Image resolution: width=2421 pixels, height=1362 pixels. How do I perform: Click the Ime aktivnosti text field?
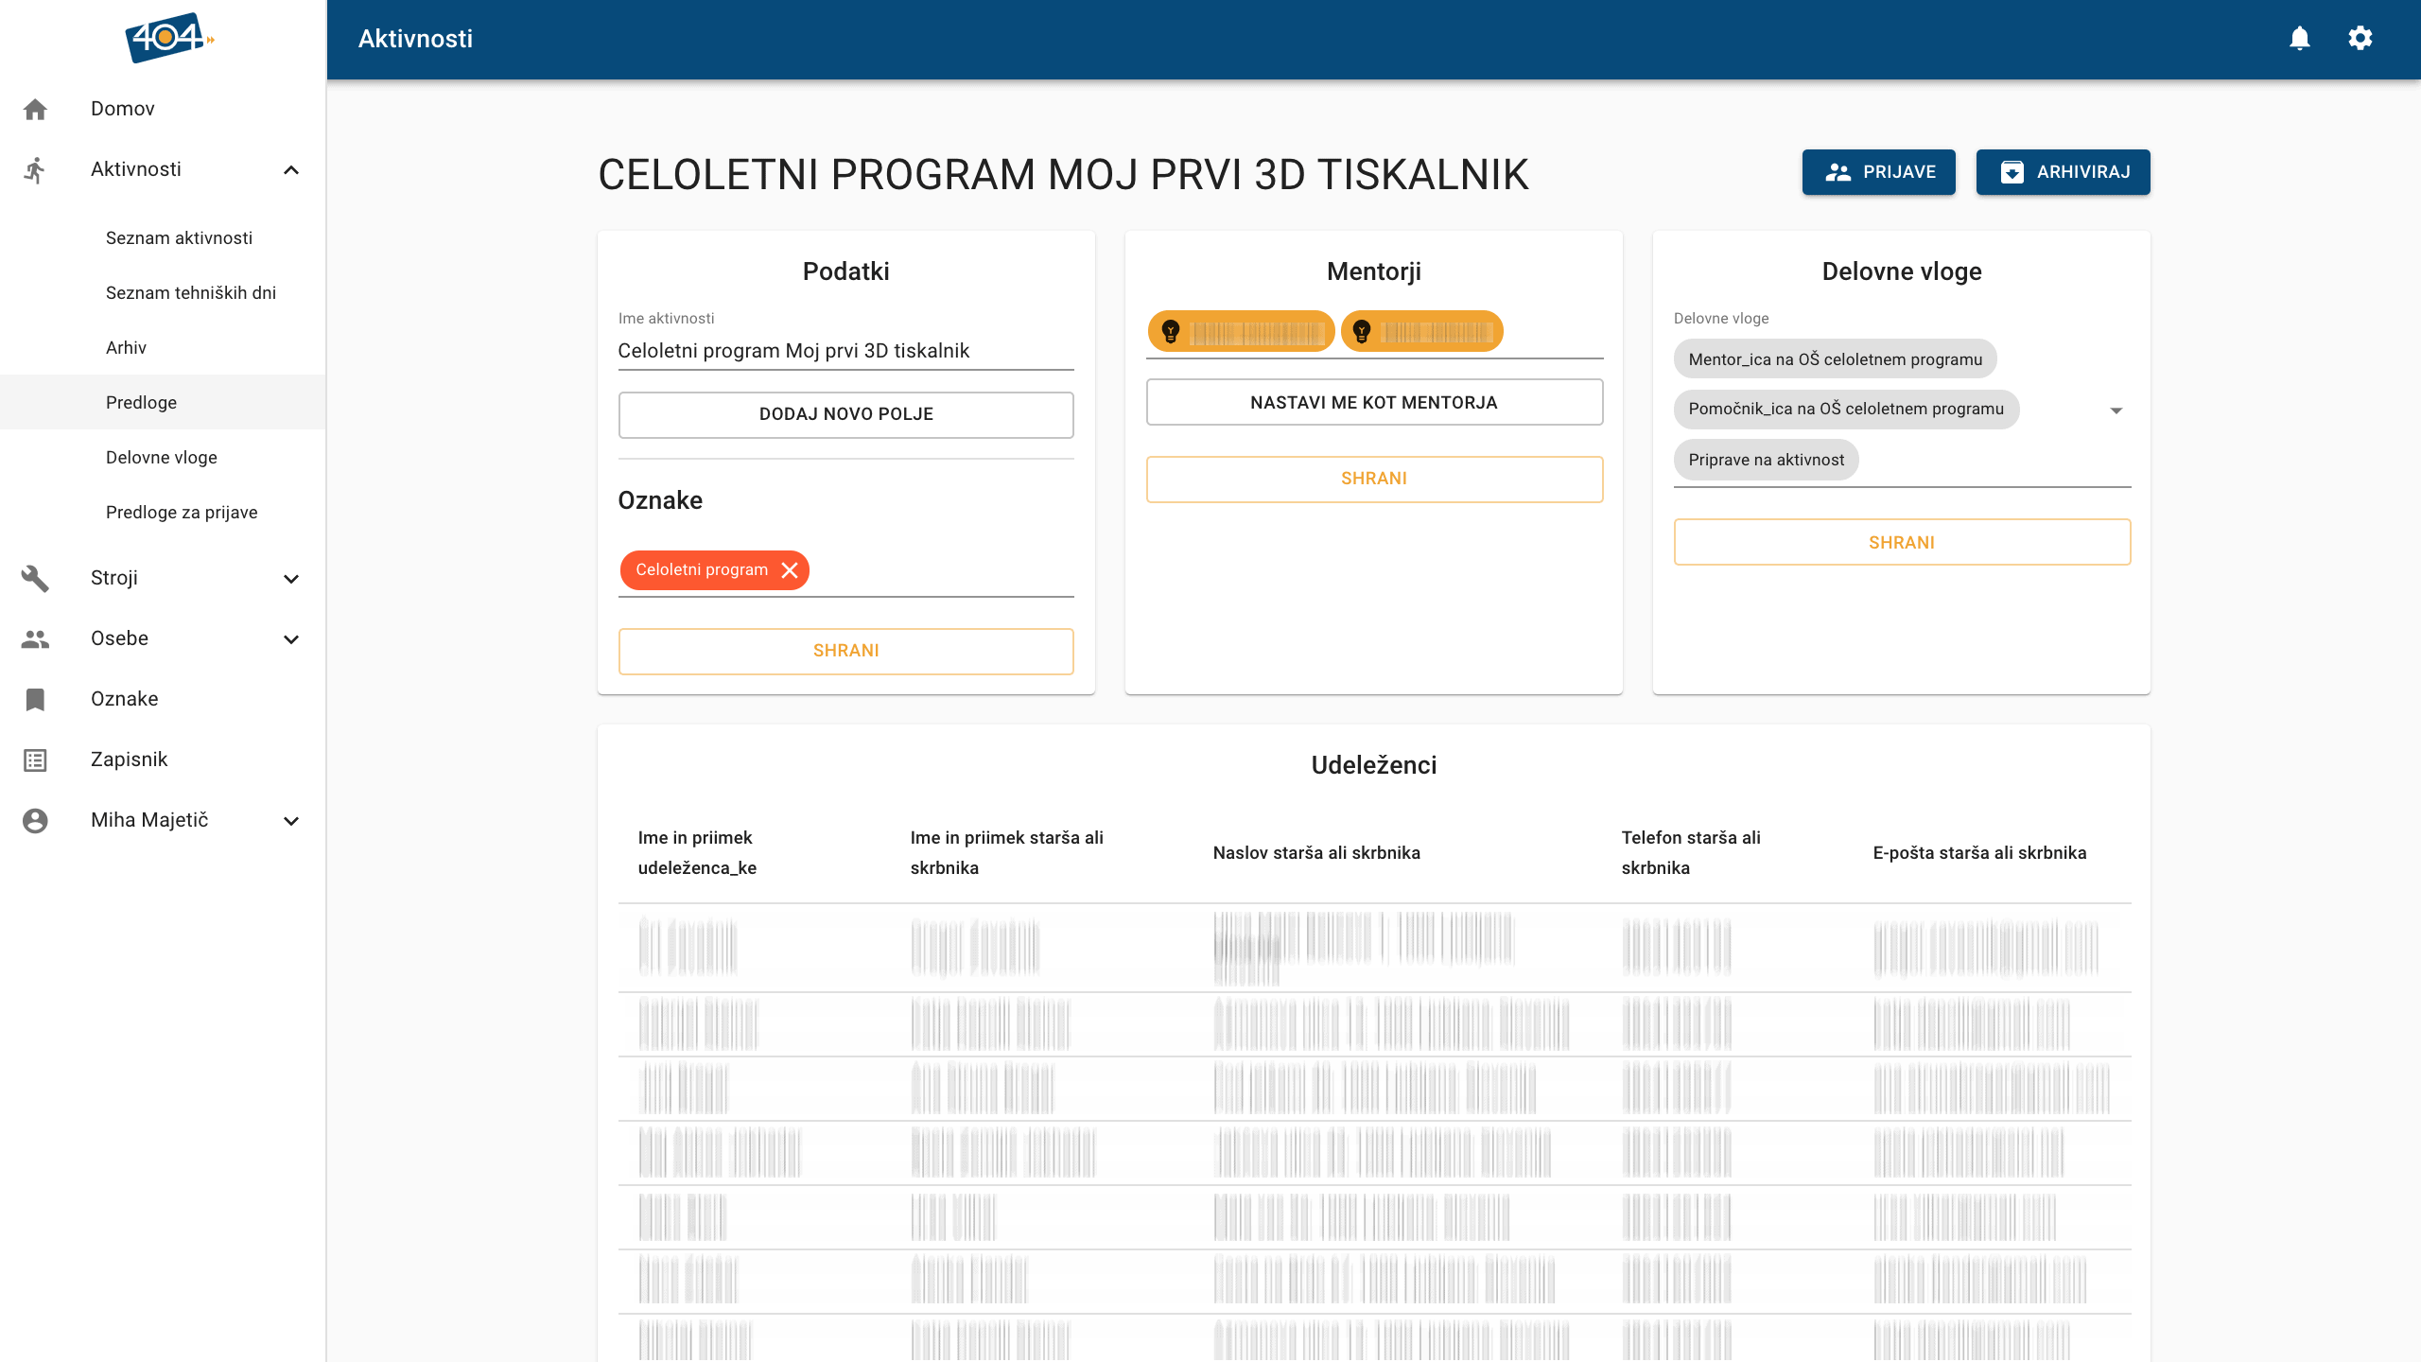point(845,351)
